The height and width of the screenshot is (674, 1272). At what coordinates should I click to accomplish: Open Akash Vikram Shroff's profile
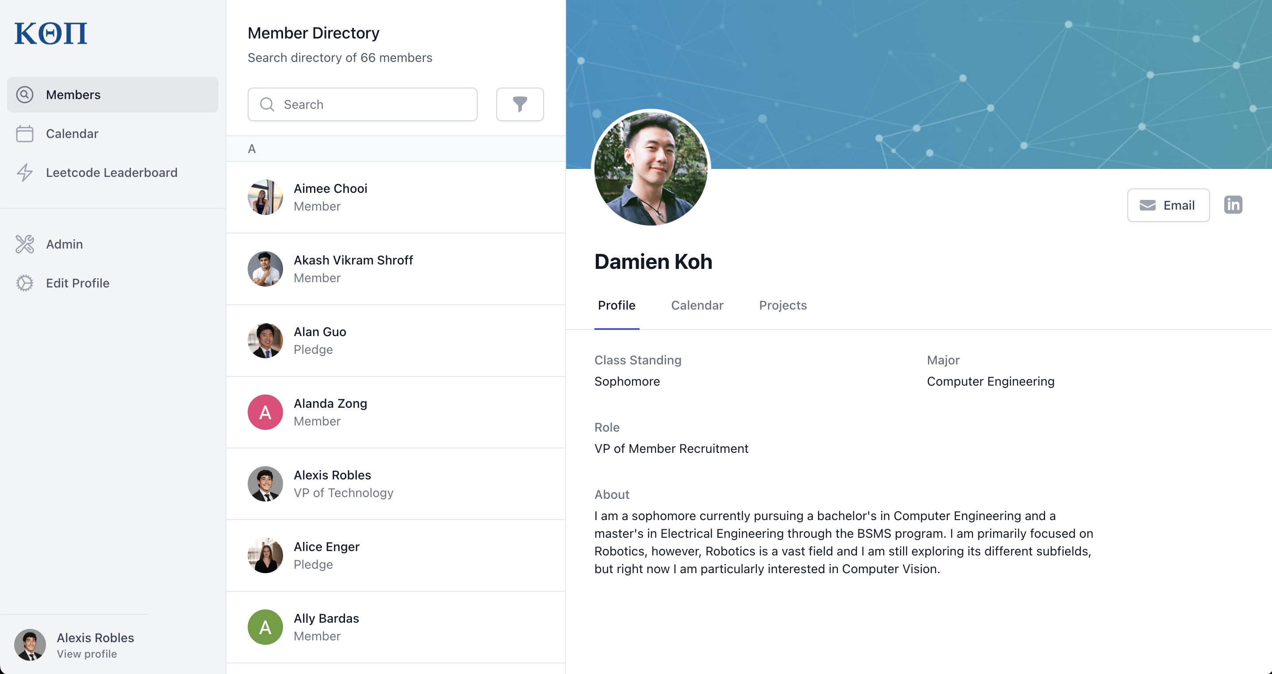352,268
